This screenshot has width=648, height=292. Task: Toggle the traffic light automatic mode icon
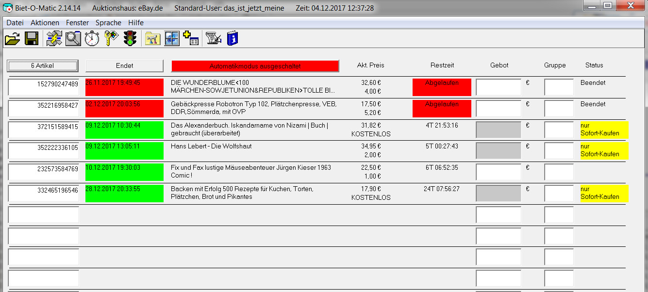[130, 38]
